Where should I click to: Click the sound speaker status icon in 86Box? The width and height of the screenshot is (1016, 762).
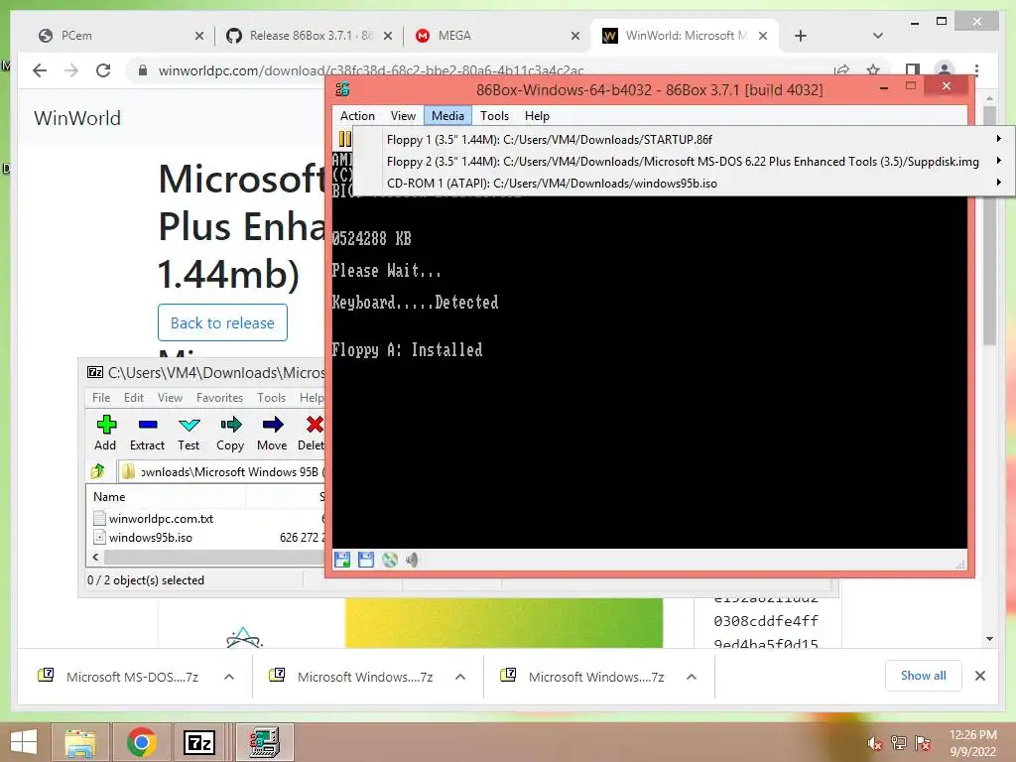tap(412, 560)
